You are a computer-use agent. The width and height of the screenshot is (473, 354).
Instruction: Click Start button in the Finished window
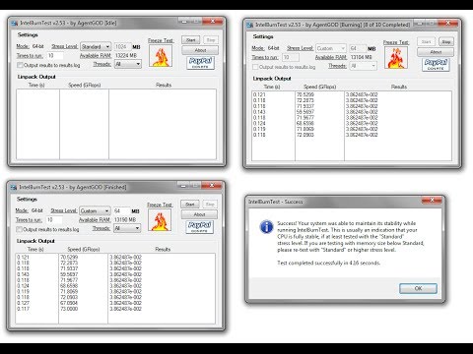pos(190,205)
